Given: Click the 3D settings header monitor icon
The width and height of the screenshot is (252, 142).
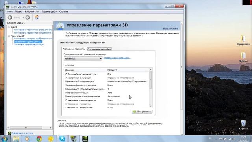Looking at the screenshot, I should (x=60, y=26).
